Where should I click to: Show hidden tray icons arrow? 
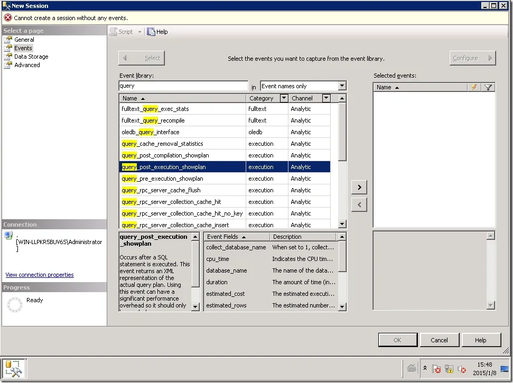(425, 368)
